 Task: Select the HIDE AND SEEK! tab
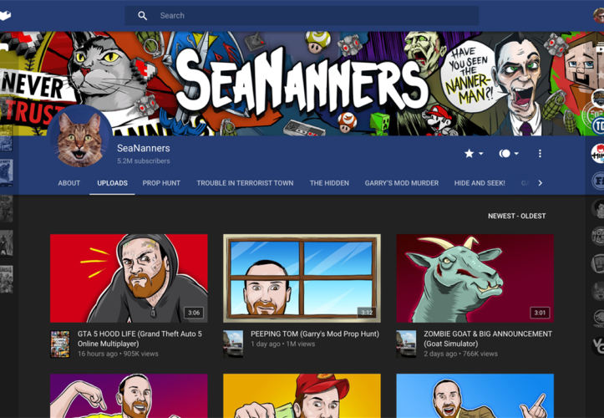480,183
